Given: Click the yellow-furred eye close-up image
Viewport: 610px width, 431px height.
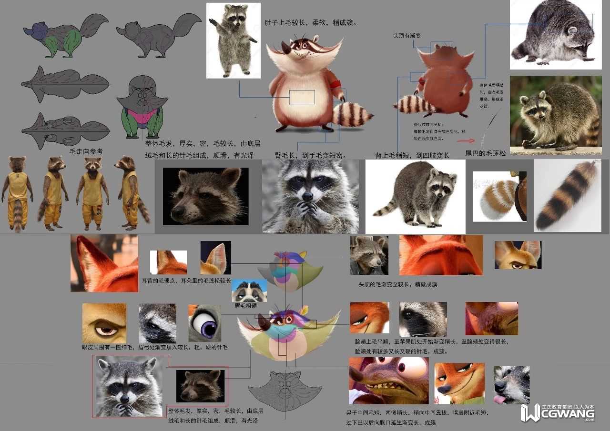Looking at the screenshot, I should [104, 323].
